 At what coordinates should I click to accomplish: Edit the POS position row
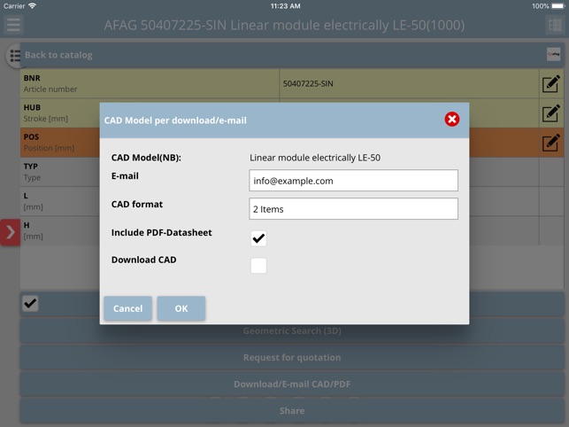click(550, 143)
